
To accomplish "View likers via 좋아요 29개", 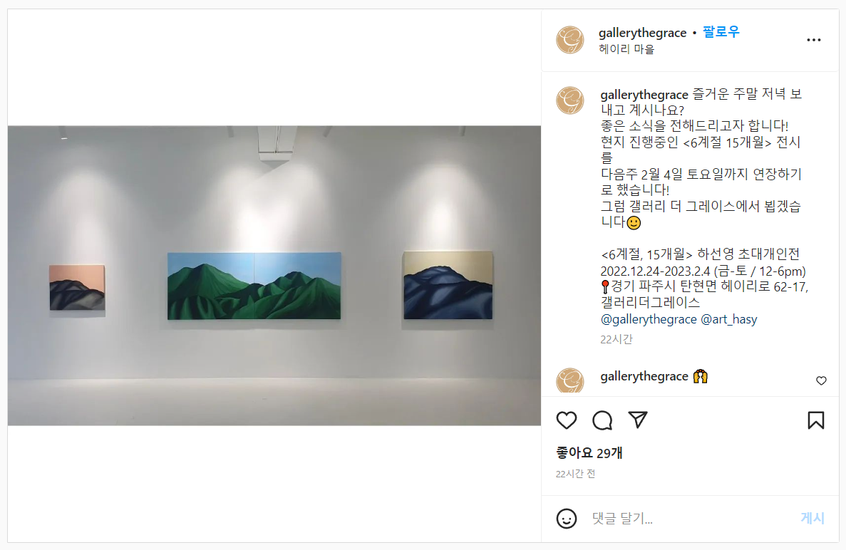I will pos(589,453).
